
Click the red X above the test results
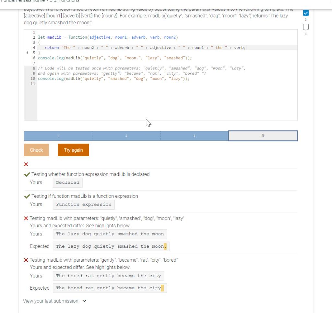pyautogui.click(x=26, y=164)
